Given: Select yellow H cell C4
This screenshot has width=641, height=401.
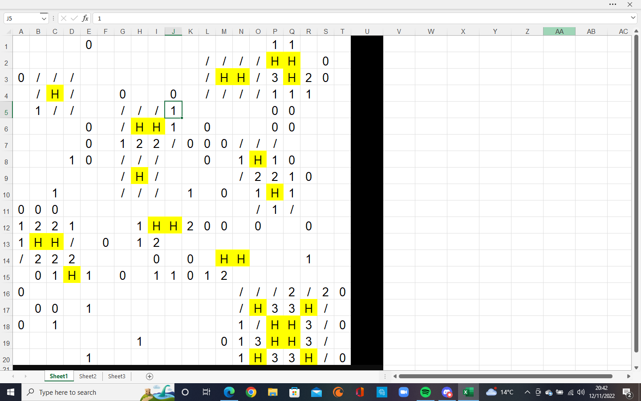Looking at the screenshot, I should pyautogui.click(x=55, y=94).
